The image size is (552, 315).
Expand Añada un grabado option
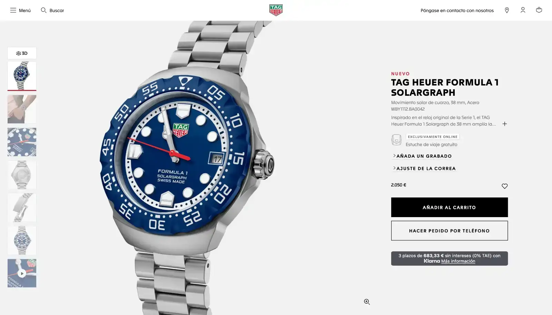pos(422,156)
